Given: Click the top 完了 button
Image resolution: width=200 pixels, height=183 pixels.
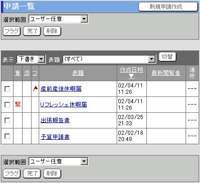Looking at the screenshot, I should [32, 31].
